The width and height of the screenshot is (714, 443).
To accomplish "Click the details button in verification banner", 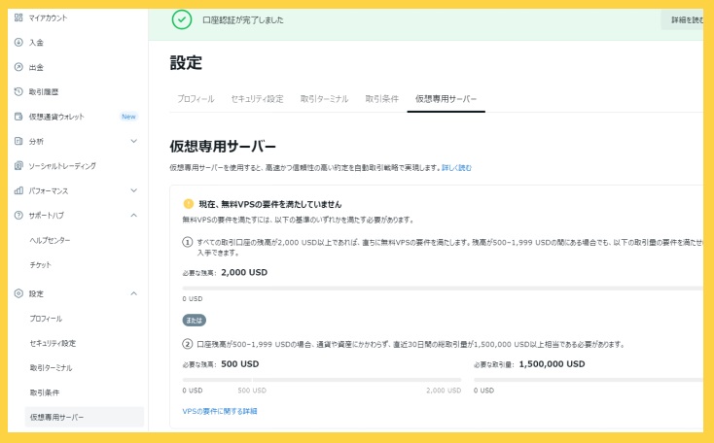I will (685, 20).
